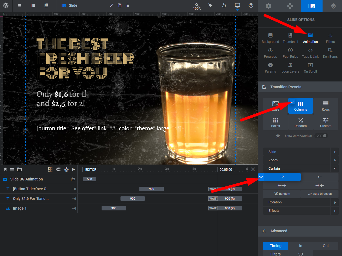Choose the curtain Auto Direction option
342x256 pixels.
pos(320,194)
